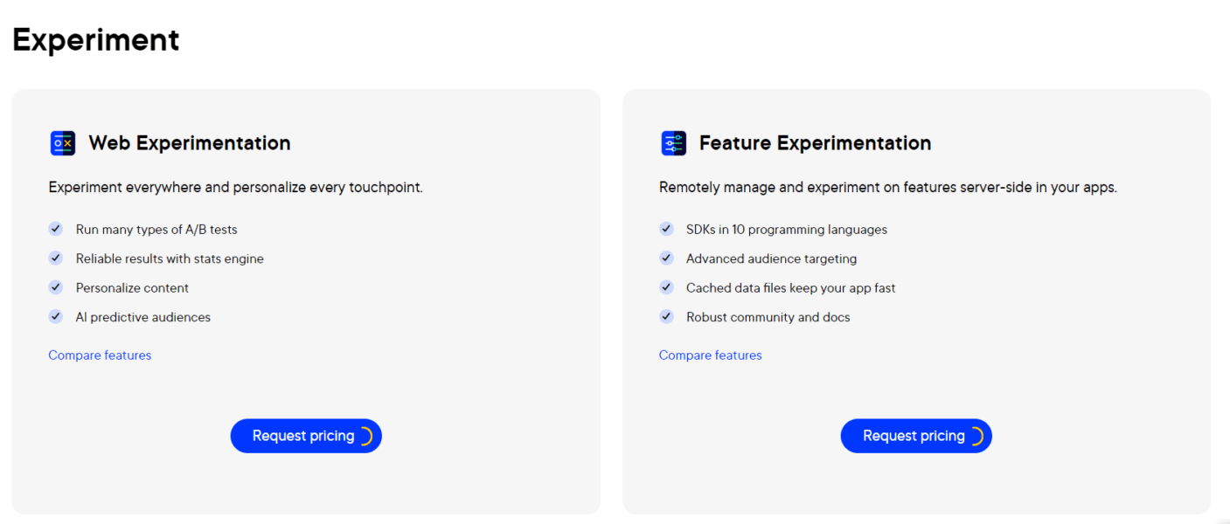Click the checkmark next to Advanced audience targeting
1230x524 pixels.
666,258
